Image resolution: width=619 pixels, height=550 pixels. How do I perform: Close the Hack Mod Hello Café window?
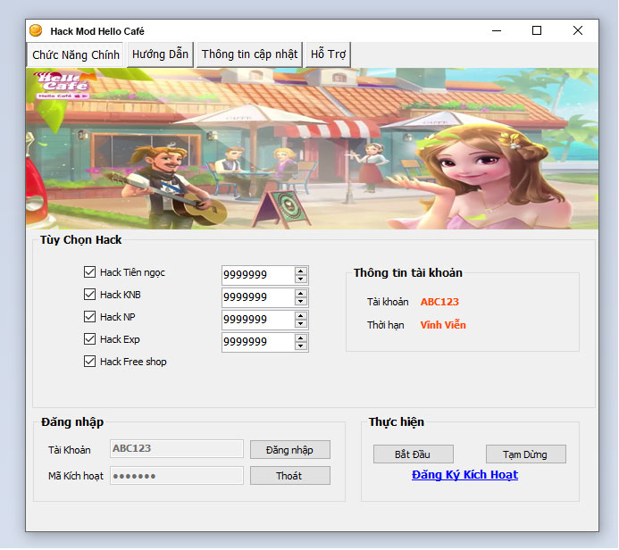pyautogui.click(x=578, y=30)
